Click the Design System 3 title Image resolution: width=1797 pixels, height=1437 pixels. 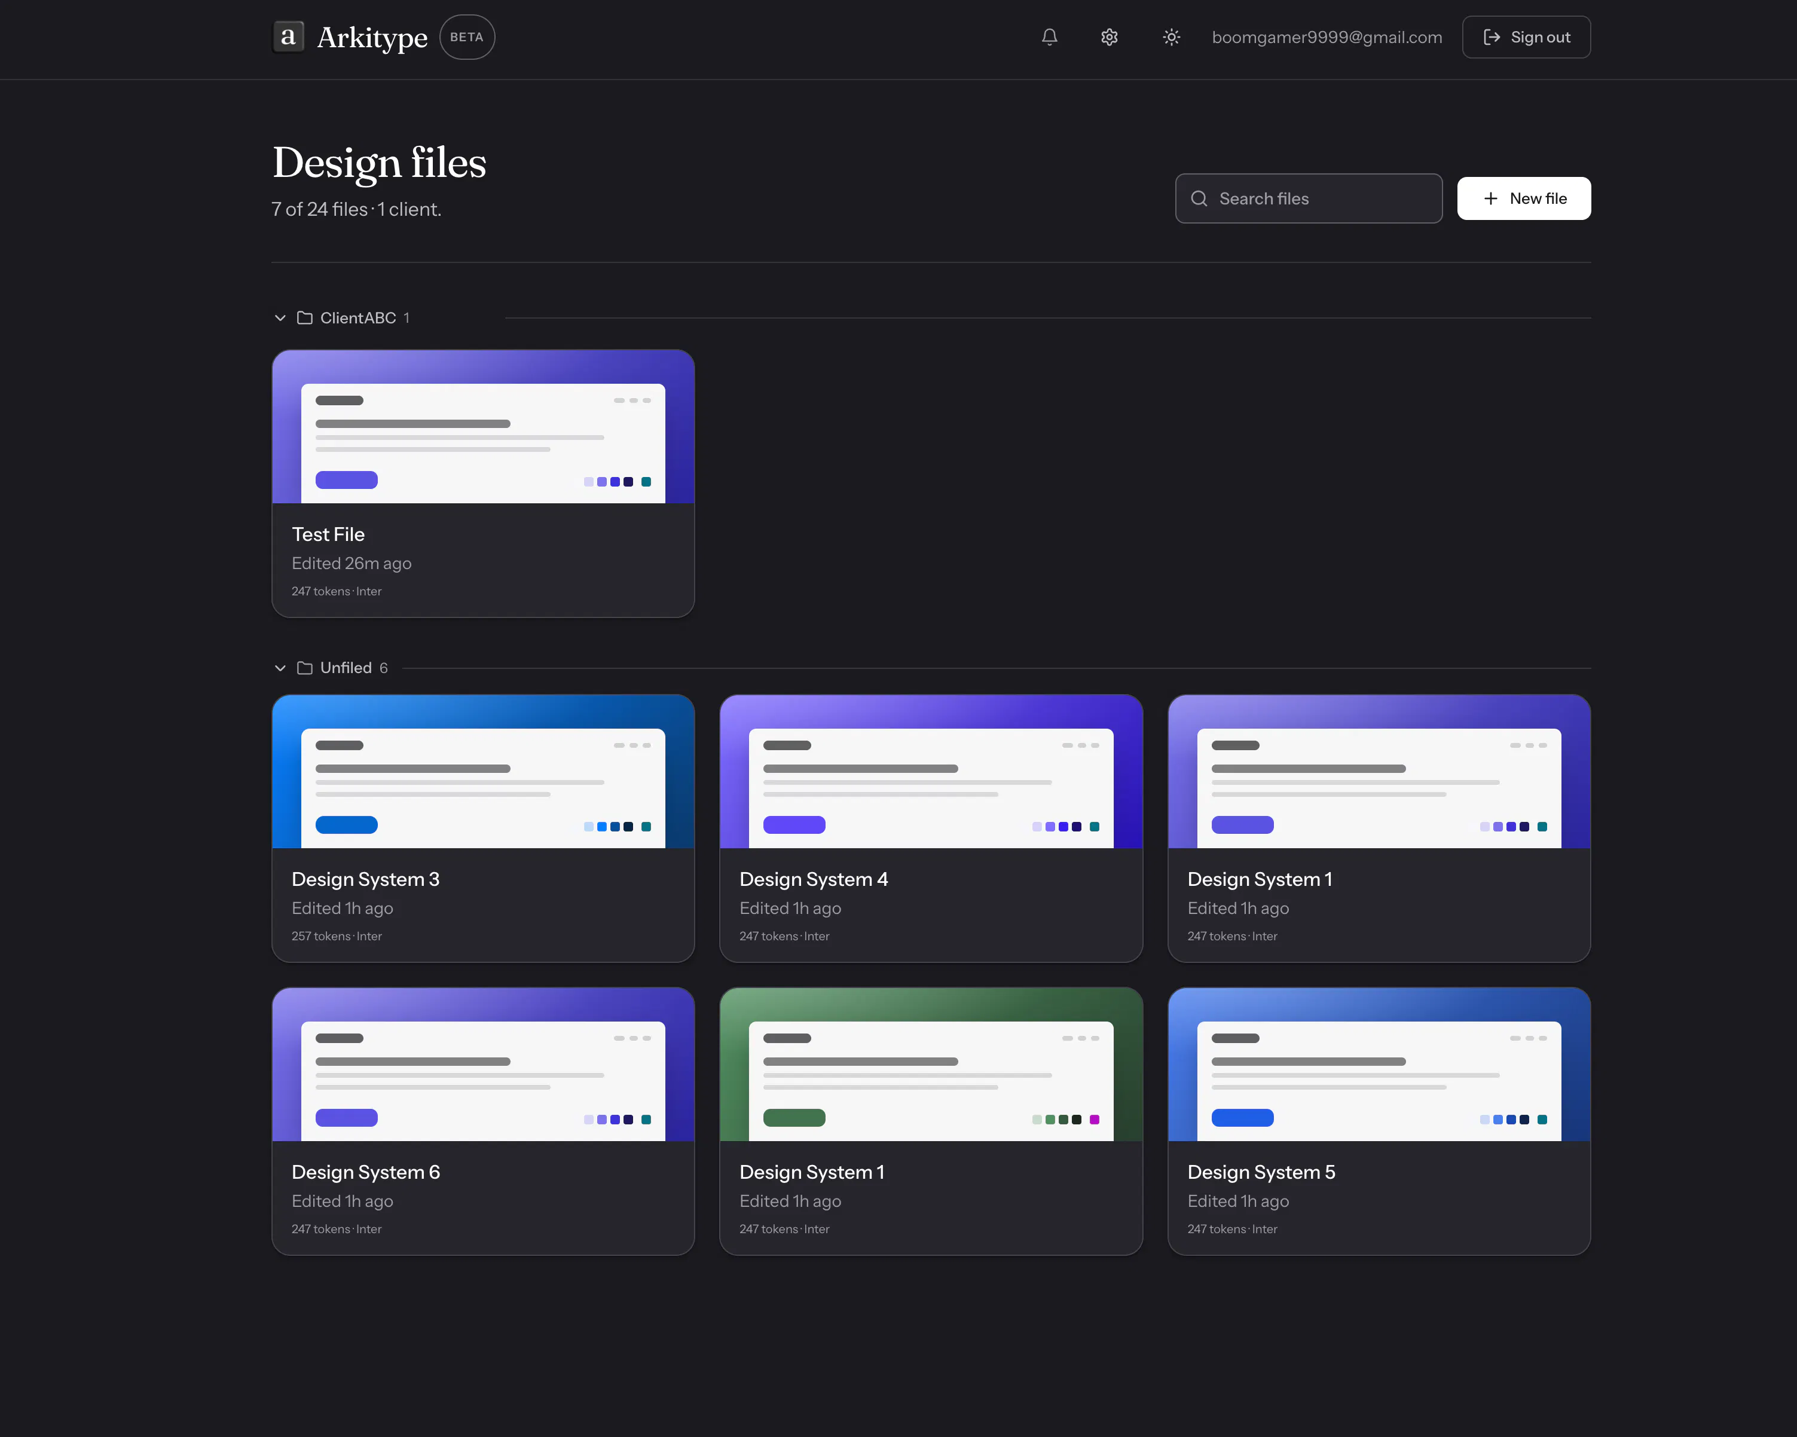tap(365, 879)
